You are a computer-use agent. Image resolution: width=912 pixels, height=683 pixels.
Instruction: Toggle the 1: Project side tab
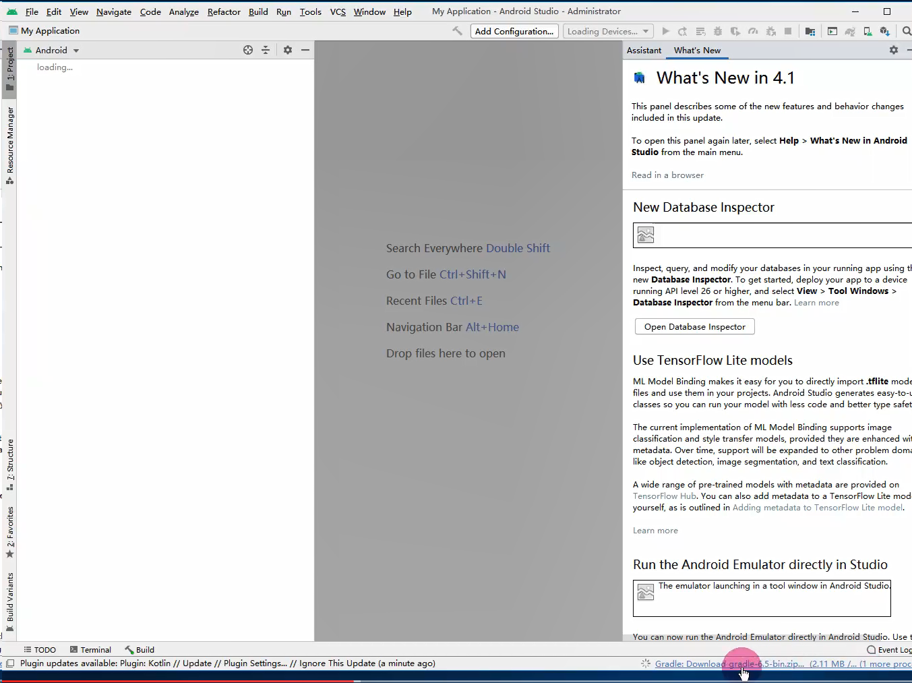click(x=10, y=69)
